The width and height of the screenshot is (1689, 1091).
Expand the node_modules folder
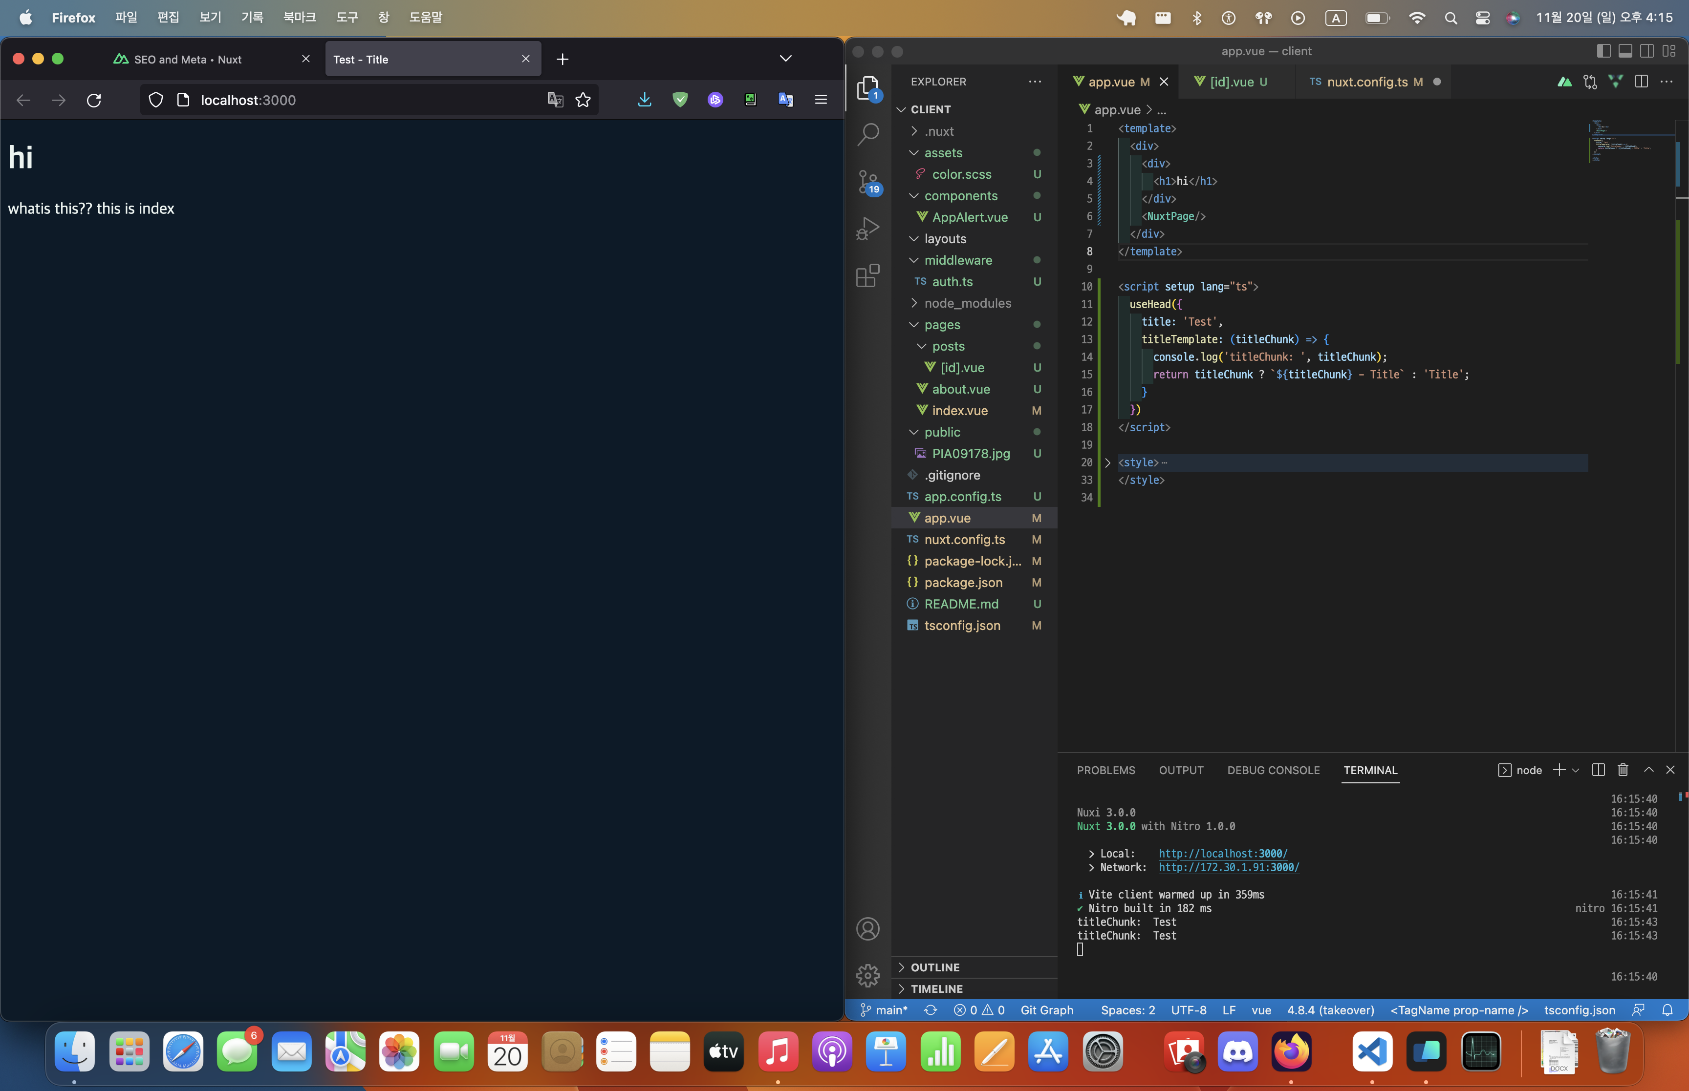(x=967, y=303)
